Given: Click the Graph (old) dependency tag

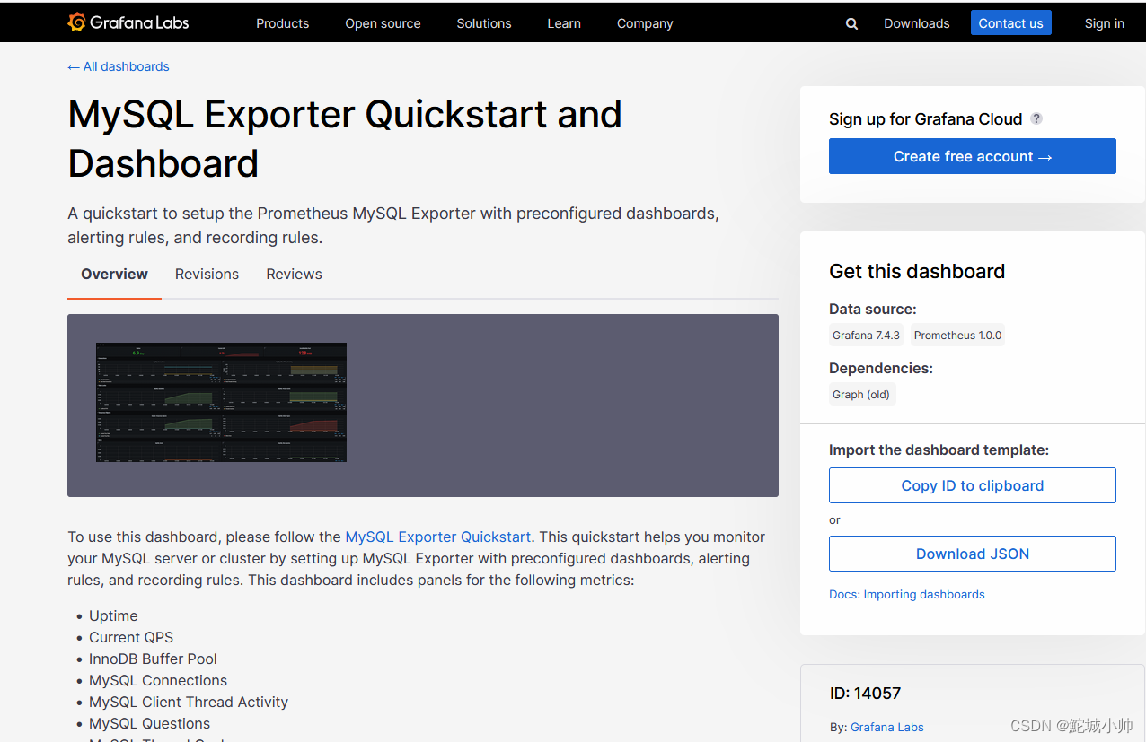Looking at the screenshot, I should point(861,395).
